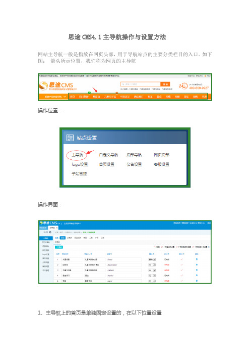Viewport: 250px width, 355px height.
Task: Click the gear icon beside 快捷
Action: tap(50, 232)
